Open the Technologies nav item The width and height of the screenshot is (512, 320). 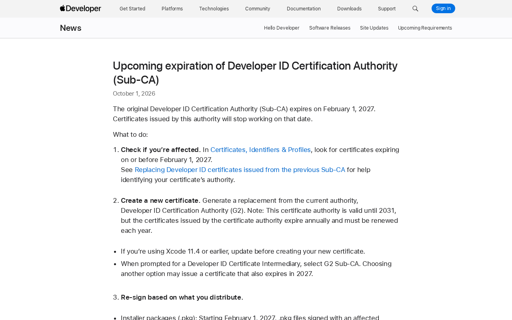[x=214, y=9]
